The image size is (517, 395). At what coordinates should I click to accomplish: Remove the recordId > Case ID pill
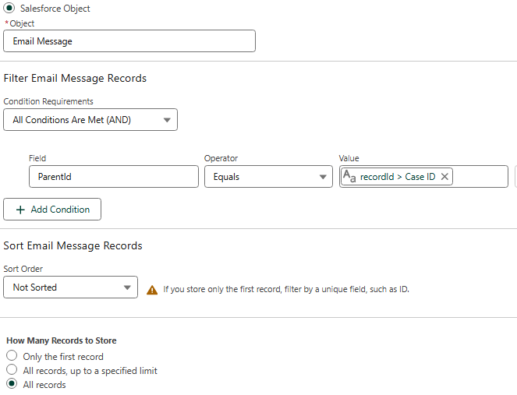[444, 177]
